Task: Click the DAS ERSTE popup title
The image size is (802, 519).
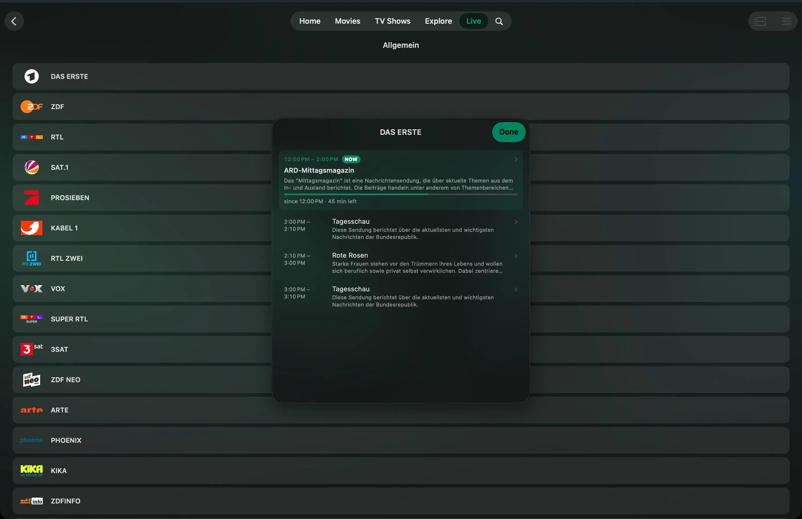Action: coord(400,132)
